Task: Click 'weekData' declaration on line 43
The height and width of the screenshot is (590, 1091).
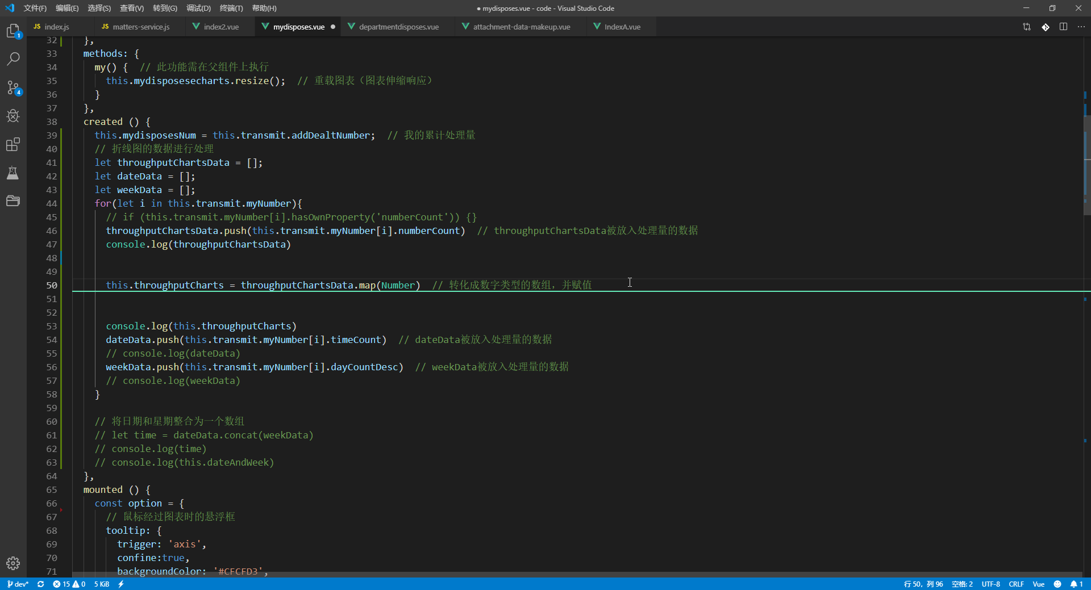Action: [139, 190]
